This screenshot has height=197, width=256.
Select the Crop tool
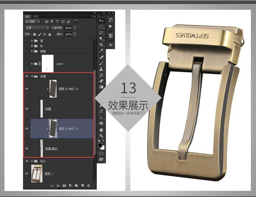pos(101,45)
